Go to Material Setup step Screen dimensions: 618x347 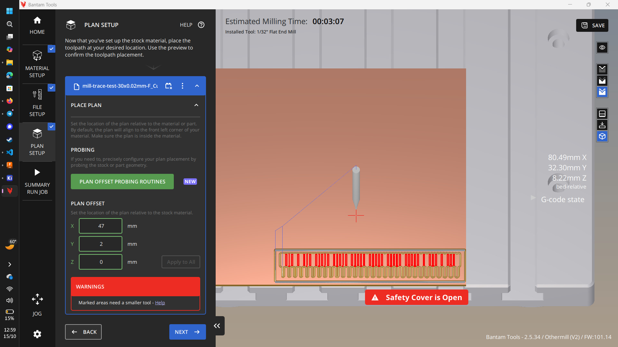click(37, 64)
